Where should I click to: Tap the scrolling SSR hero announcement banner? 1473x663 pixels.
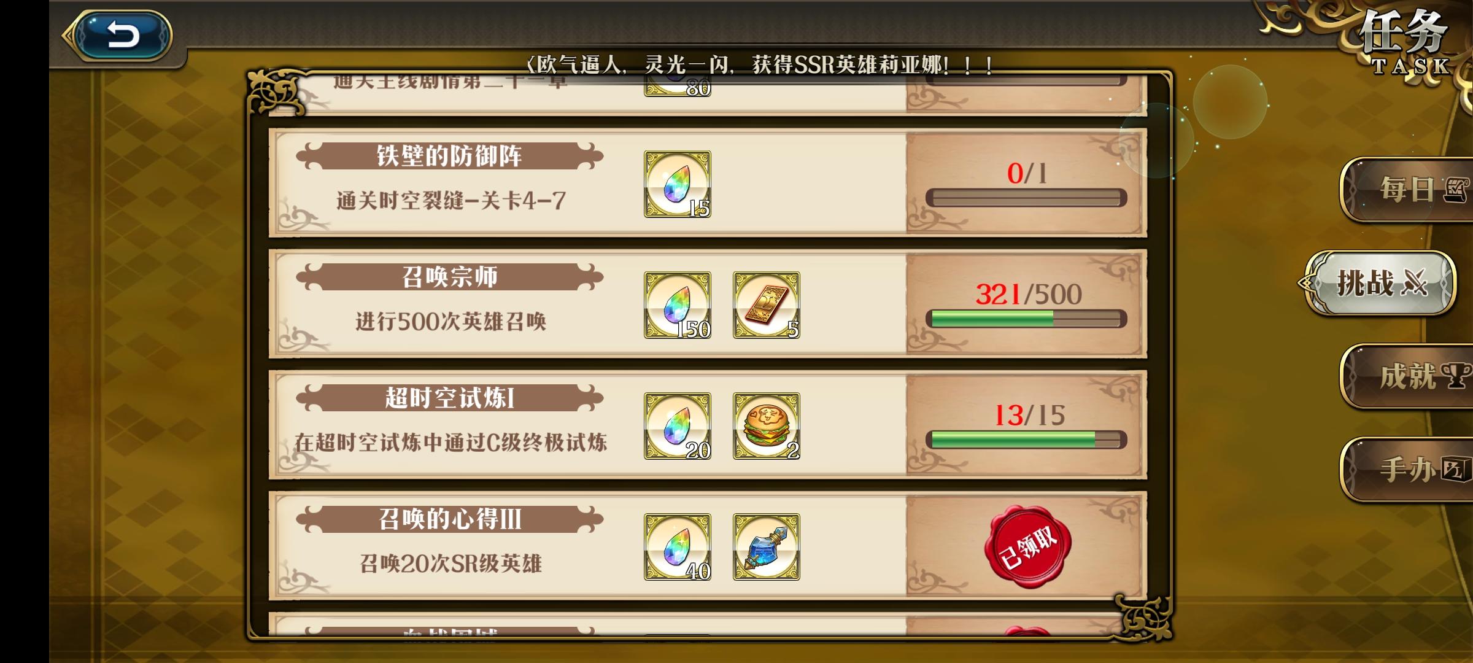(760, 64)
